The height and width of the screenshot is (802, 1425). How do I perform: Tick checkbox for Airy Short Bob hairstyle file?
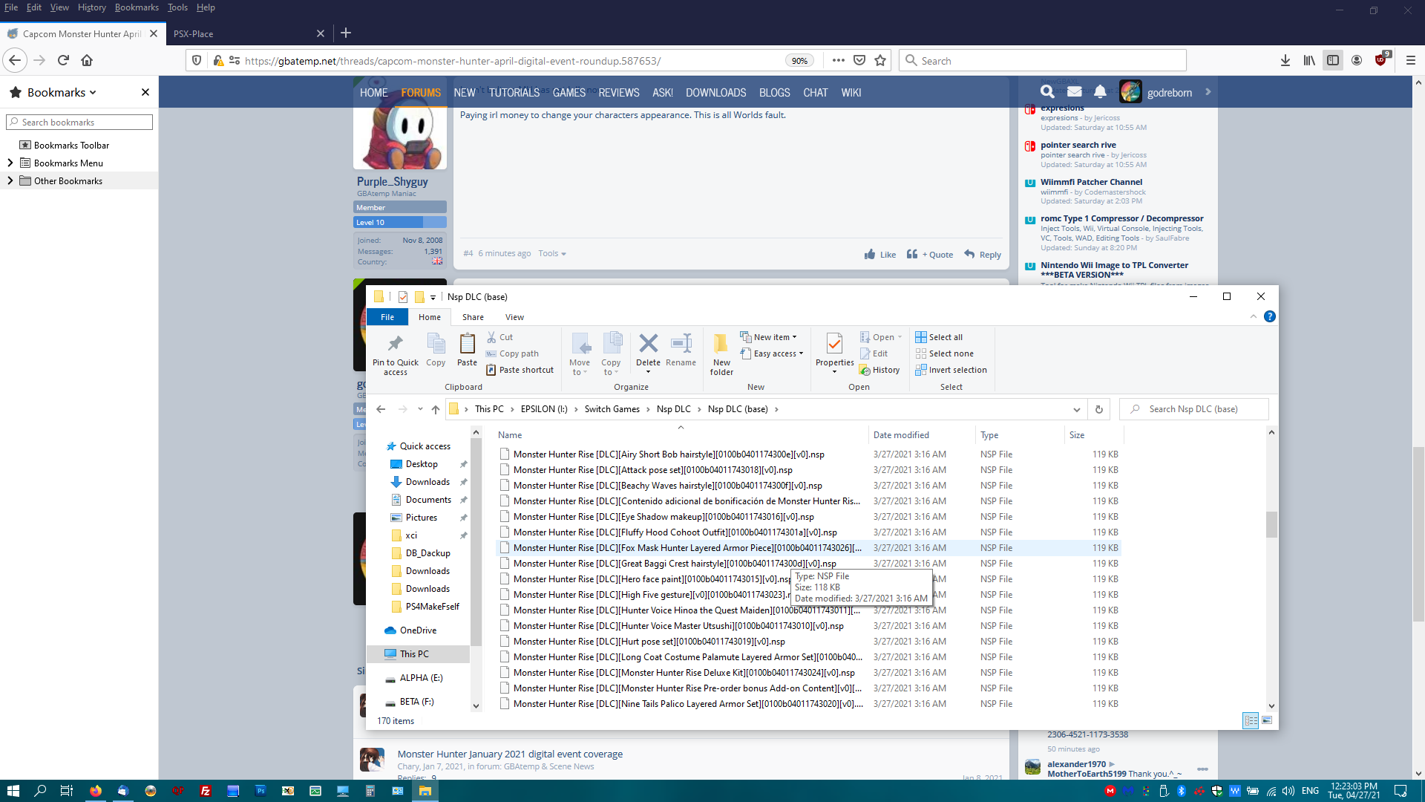505,454
